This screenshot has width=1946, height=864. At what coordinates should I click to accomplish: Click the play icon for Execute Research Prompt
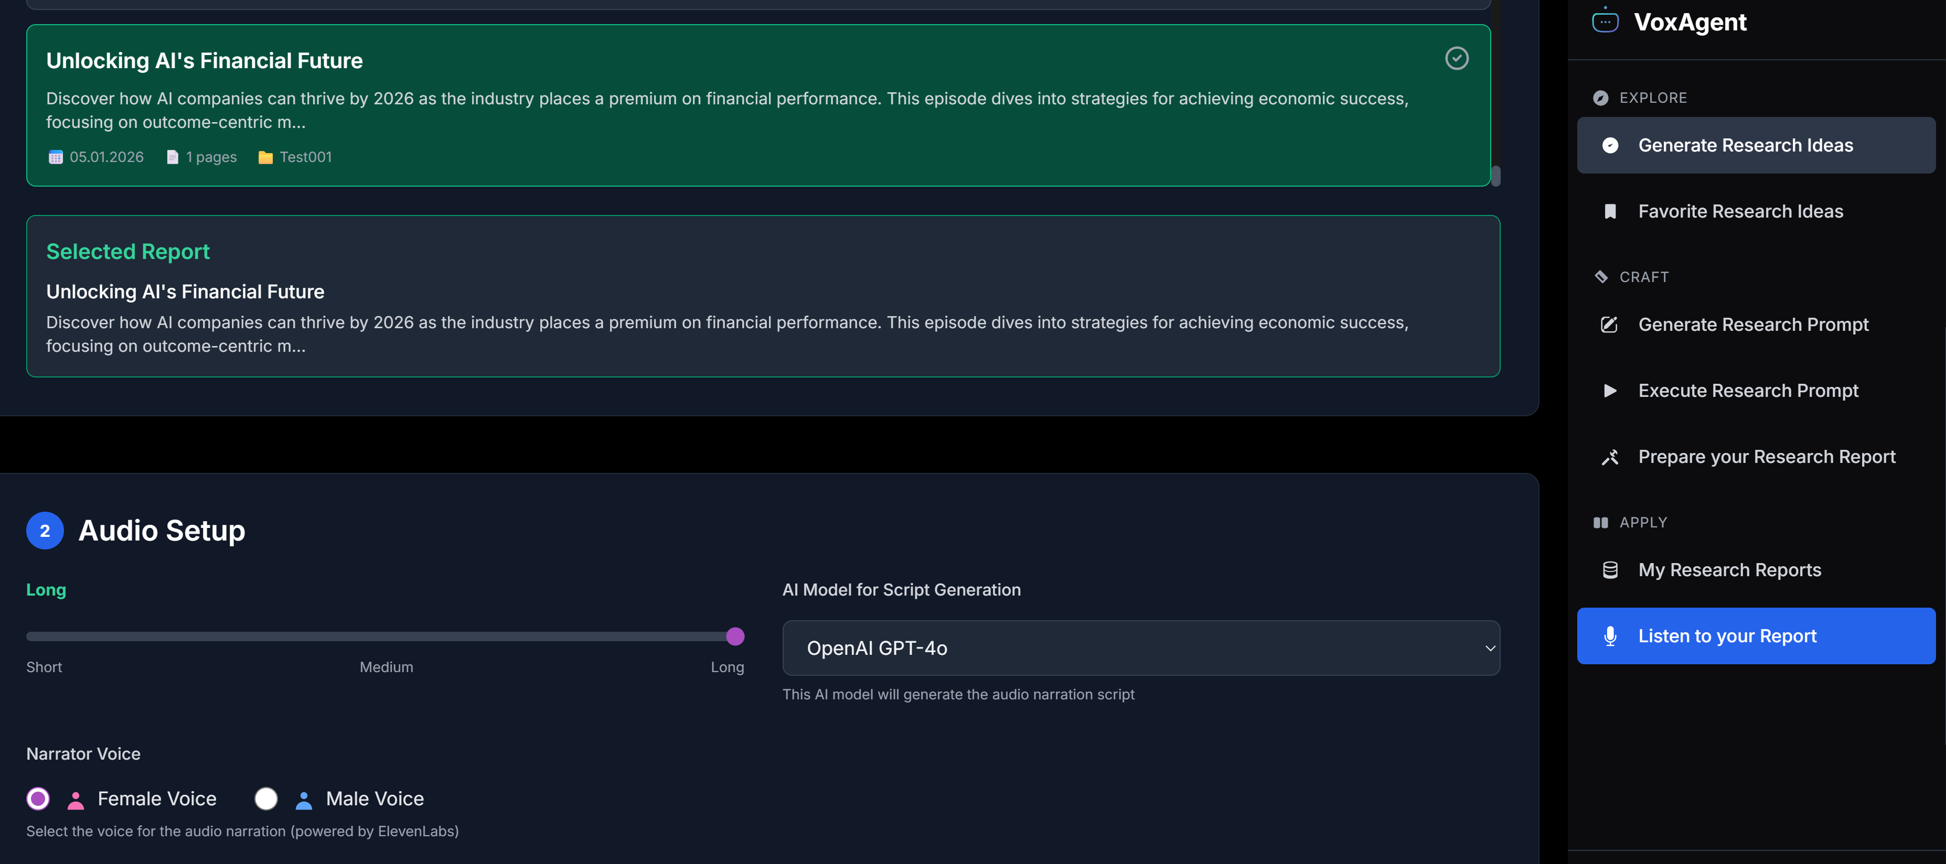1610,391
